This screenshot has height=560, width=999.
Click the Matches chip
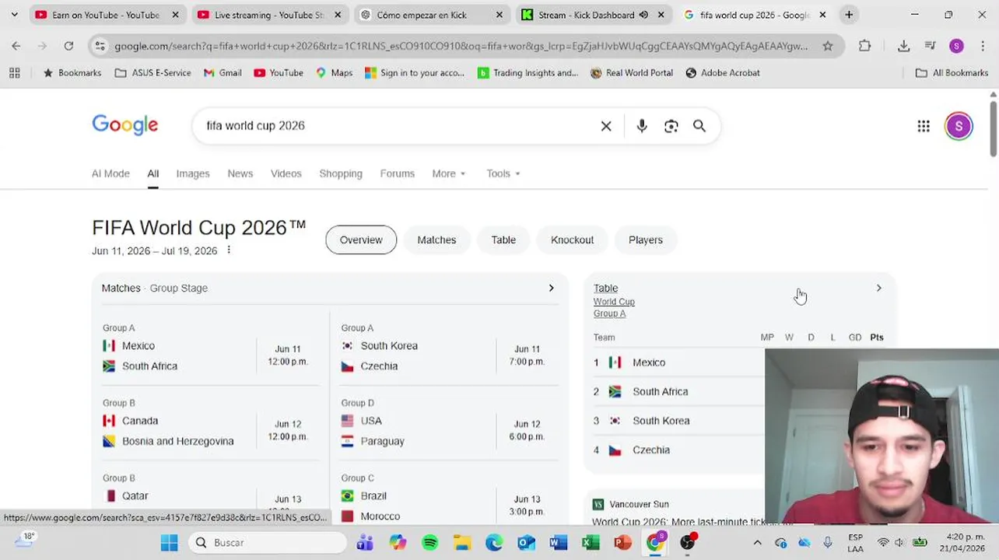point(436,240)
